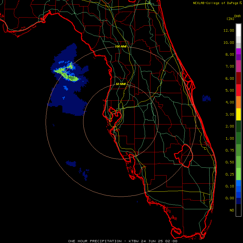Select the pink swatch beside 7.00

[x=238, y=66]
